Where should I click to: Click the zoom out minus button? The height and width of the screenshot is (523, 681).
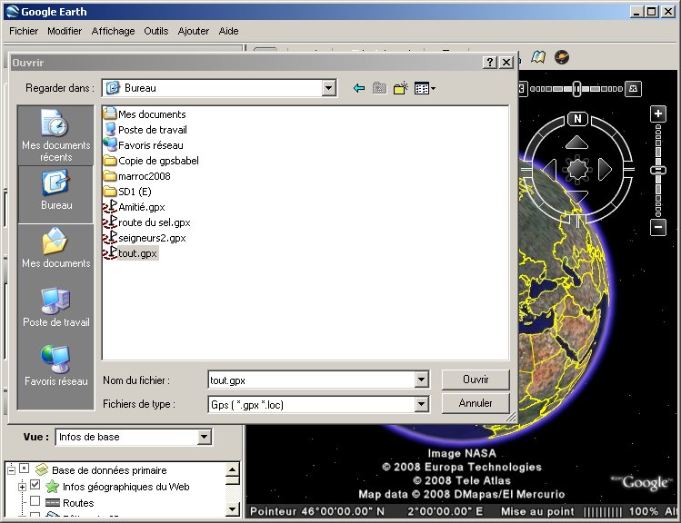[x=658, y=227]
